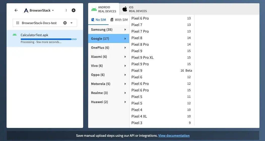Clear the BrowserStack-Docs-test selection
The height and width of the screenshot is (141, 265).
[65, 23]
